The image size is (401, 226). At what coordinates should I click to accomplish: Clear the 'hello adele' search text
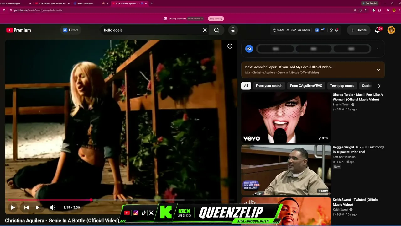(205, 30)
